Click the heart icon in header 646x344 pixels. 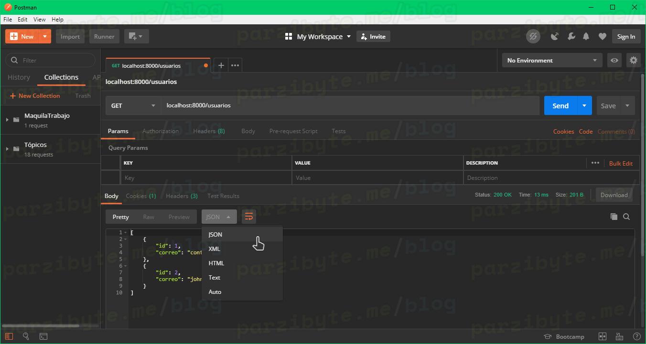coord(603,36)
